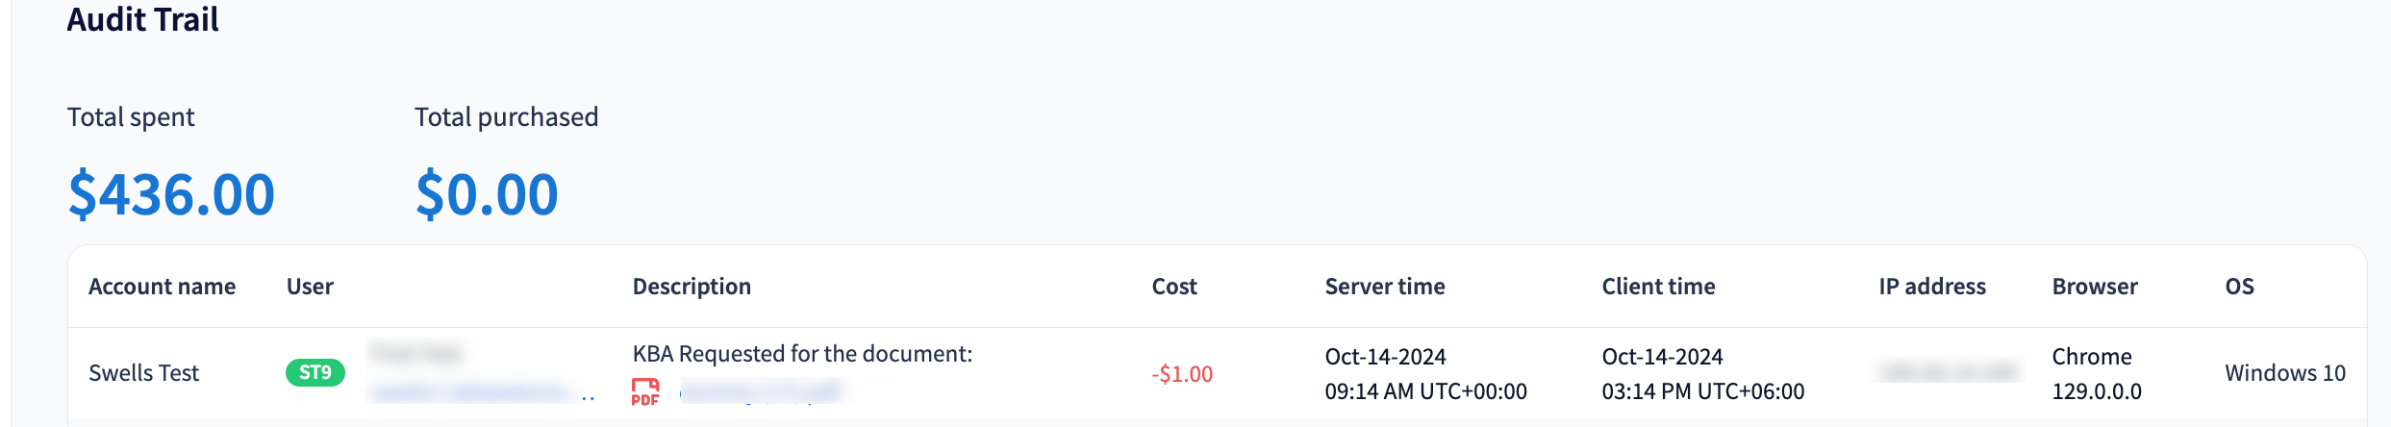Click the -$1.00 cost value

[1182, 374]
